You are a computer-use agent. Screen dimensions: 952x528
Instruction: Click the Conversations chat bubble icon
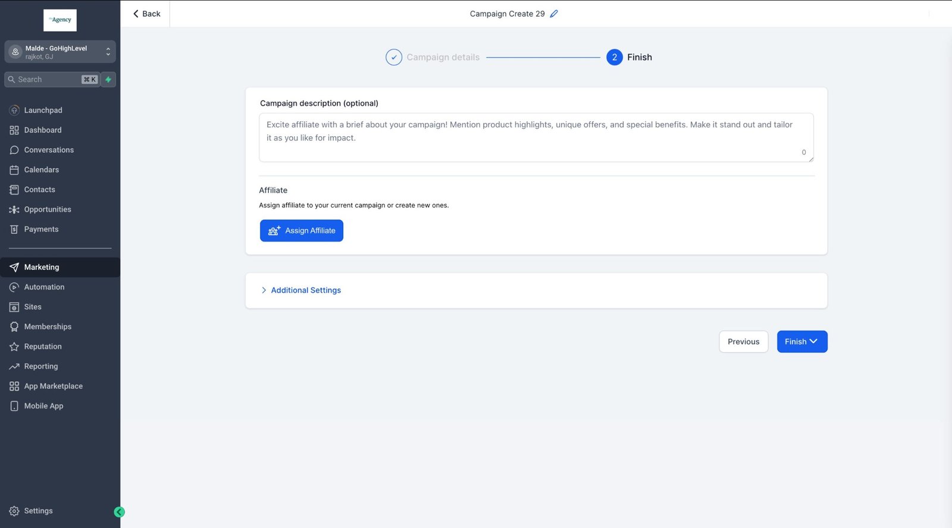coord(14,150)
